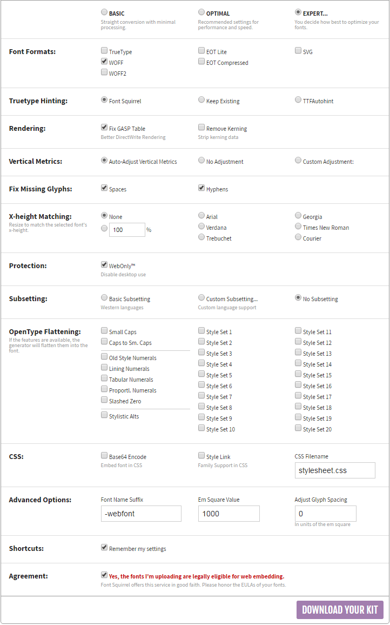Disable Hyphens under Fix Missing Glyphs
Screen dimensions: 390x625
click(x=201, y=188)
